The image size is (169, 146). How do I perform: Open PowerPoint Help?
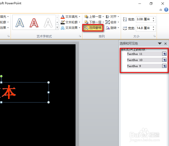click(166, 10)
